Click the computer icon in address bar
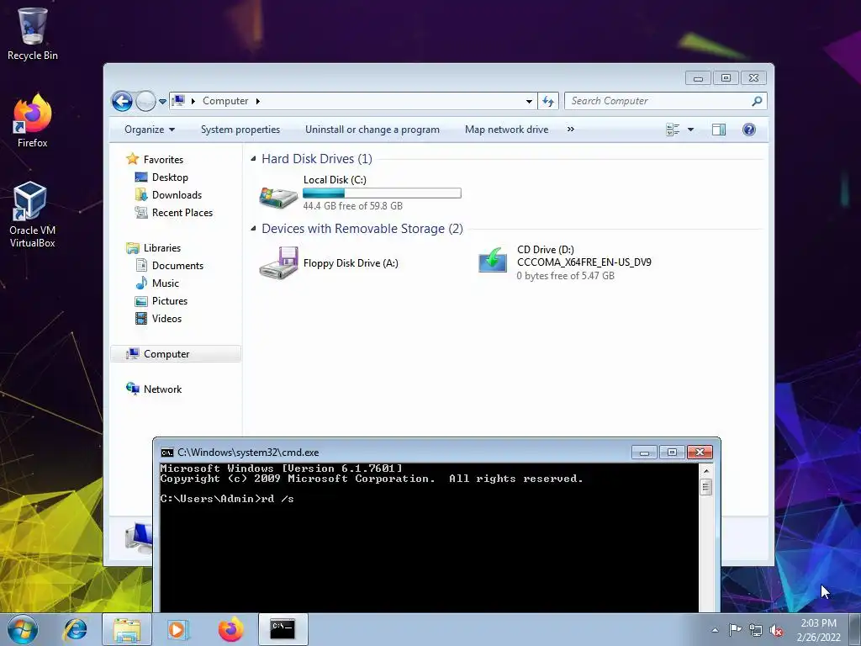861x646 pixels. [x=178, y=101]
